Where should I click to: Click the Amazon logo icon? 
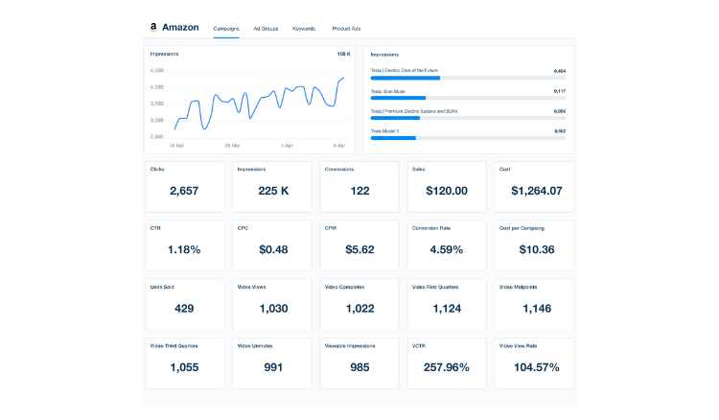(153, 27)
